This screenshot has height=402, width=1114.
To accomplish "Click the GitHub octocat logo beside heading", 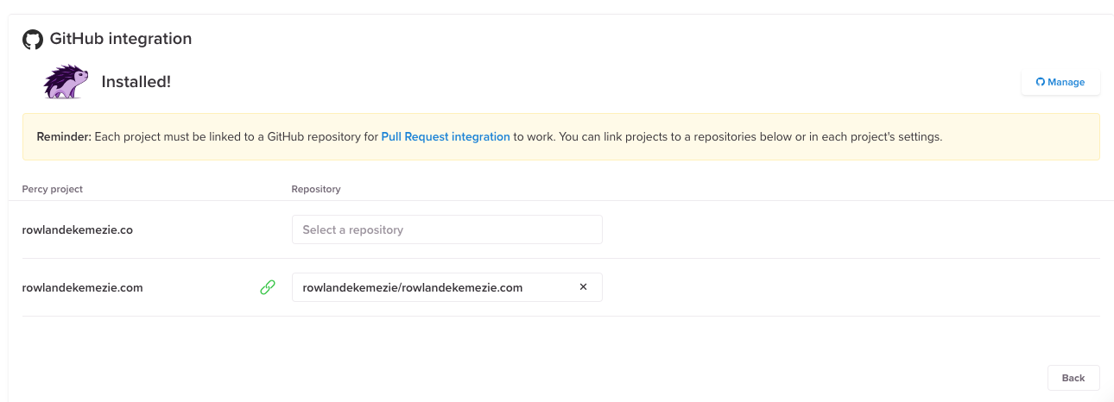I will [33, 39].
